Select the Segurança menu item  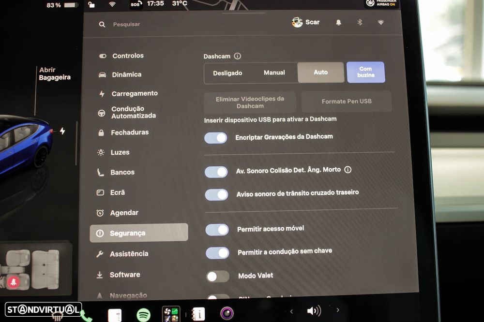(x=138, y=233)
